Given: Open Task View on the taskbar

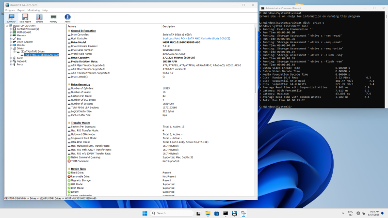Looking at the screenshot, I should pyautogui.click(x=198, y=213).
